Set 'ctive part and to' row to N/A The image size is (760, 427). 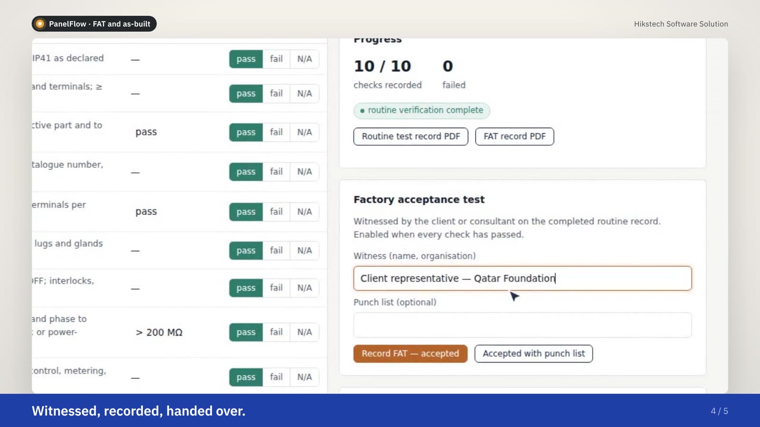point(304,132)
